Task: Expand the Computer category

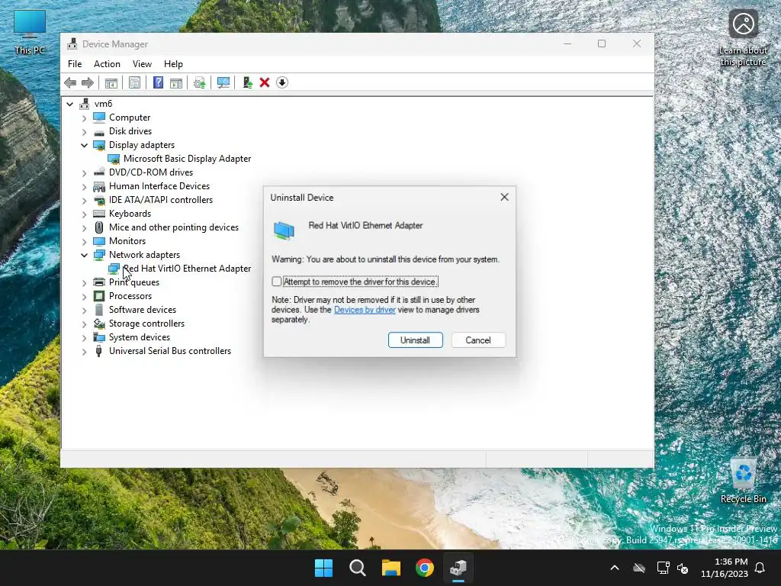Action: click(84, 118)
